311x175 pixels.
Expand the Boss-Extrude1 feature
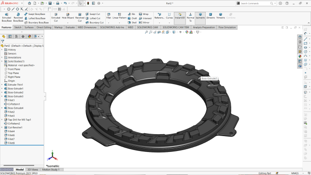pos(2,88)
